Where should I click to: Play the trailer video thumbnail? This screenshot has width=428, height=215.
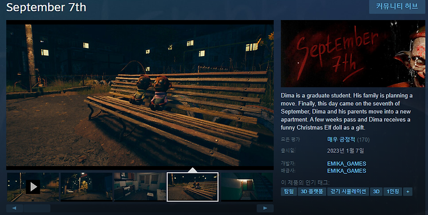[x=33, y=187]
